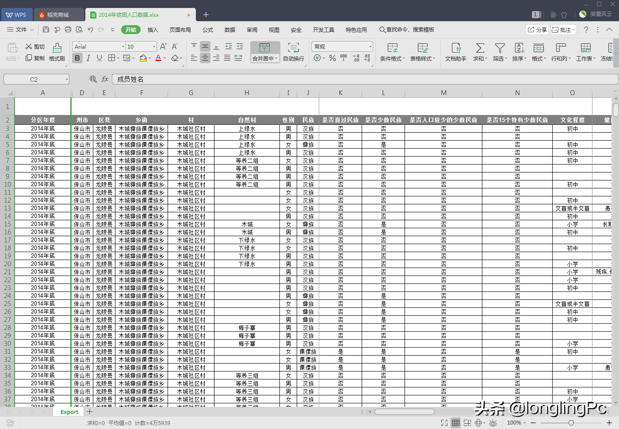Open the Filter (筛选) dropdown
This screenshot has height=429, width=619.
pos(506,58)
